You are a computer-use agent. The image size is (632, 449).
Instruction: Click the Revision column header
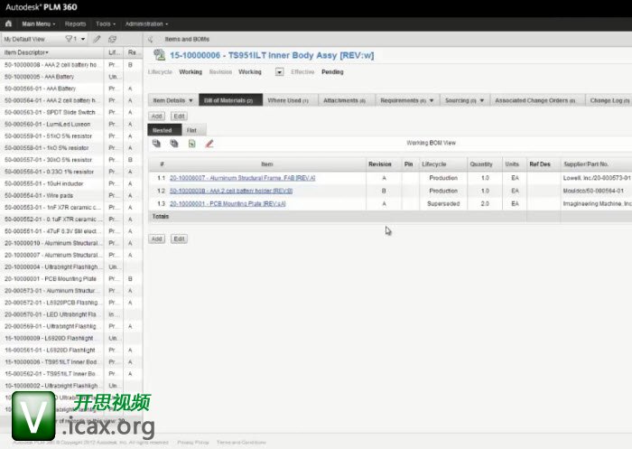point(380,164)
